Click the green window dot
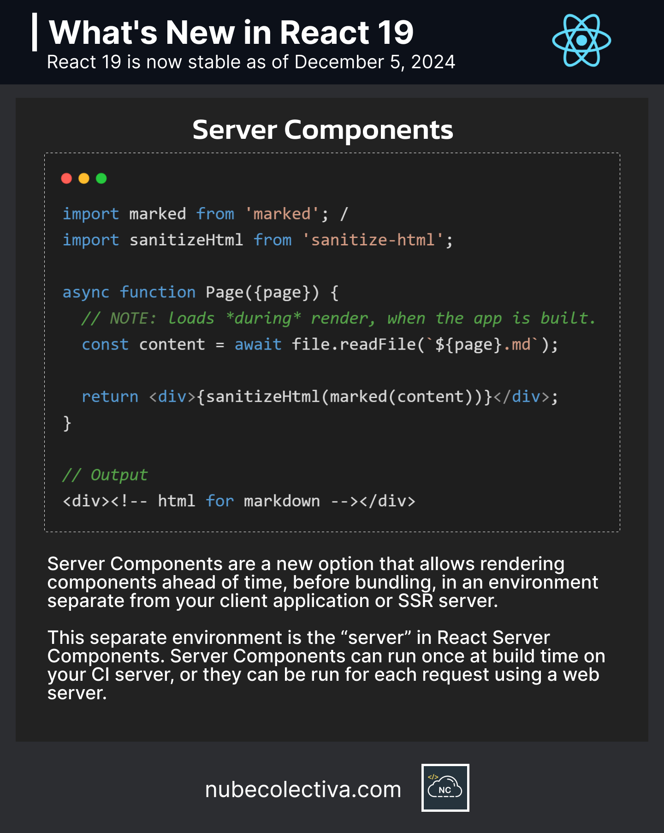This screenshot has height=833, width=664. 101,178
